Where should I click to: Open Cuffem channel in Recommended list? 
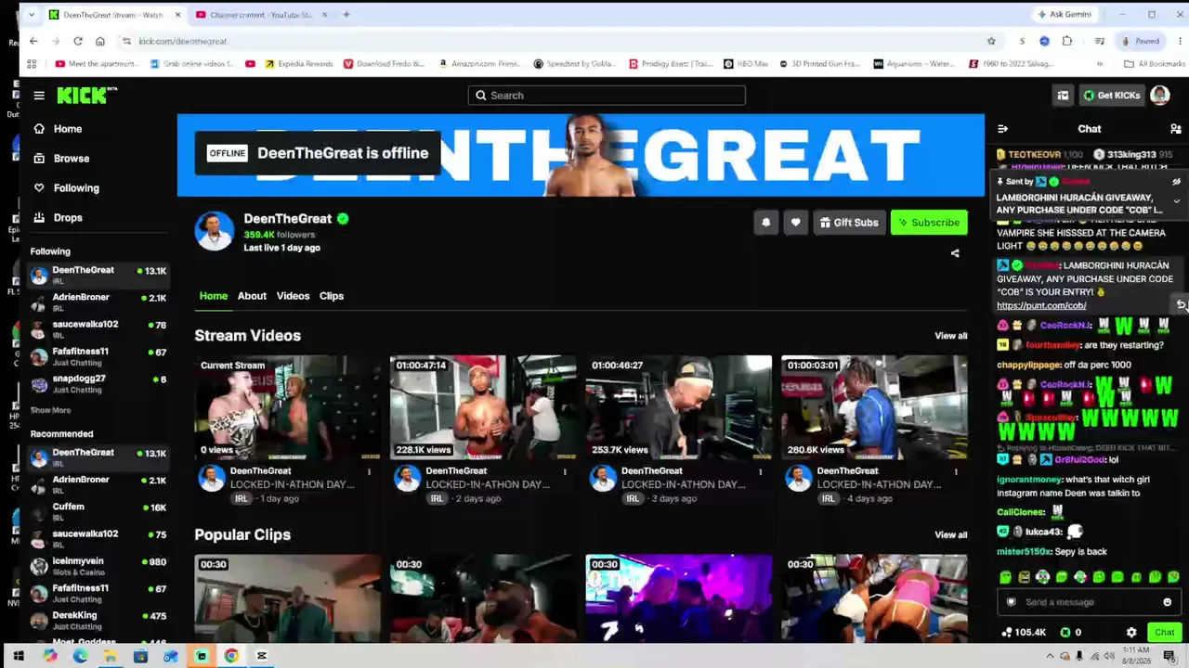(98, 512)
